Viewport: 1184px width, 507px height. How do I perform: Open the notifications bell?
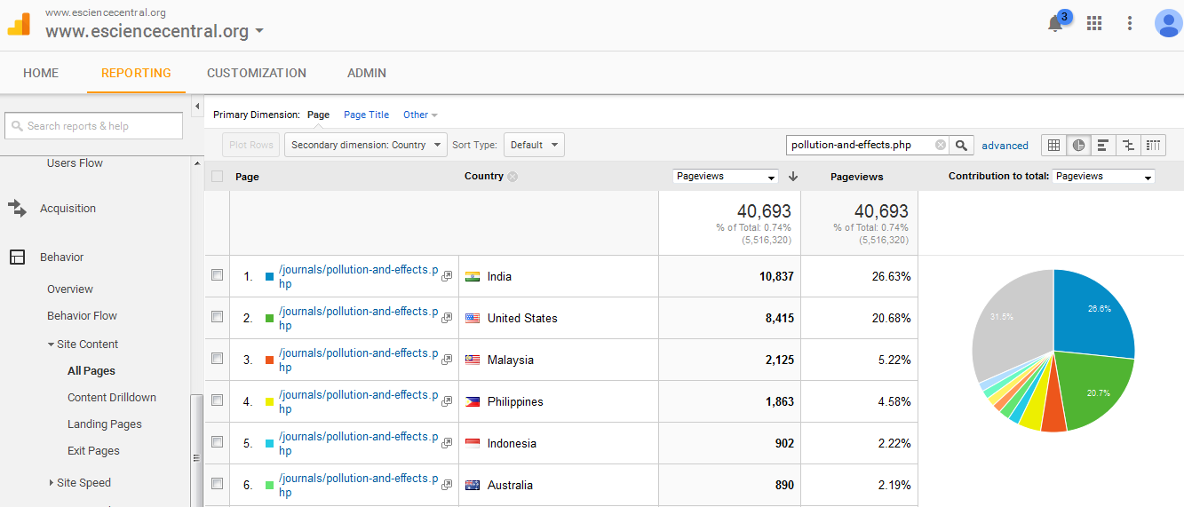(x=1055, y=24)
